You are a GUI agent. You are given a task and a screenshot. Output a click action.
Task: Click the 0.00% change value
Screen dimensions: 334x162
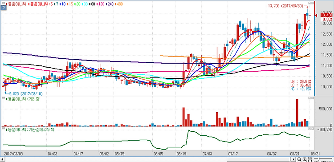tap(327, 19)
